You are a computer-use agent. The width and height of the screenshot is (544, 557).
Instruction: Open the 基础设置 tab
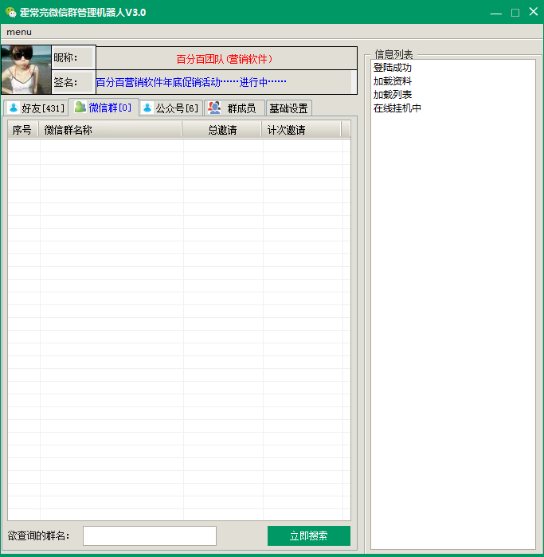(288, 108)
